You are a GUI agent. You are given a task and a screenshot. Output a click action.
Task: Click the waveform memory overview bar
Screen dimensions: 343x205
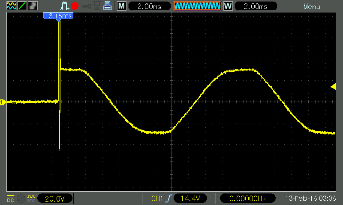(x=197, y=6)
